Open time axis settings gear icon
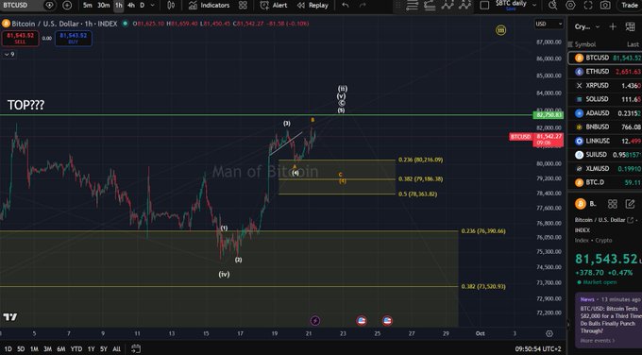Image resolution: width=642 pixels, height=355 pixels. pos(549,333)
